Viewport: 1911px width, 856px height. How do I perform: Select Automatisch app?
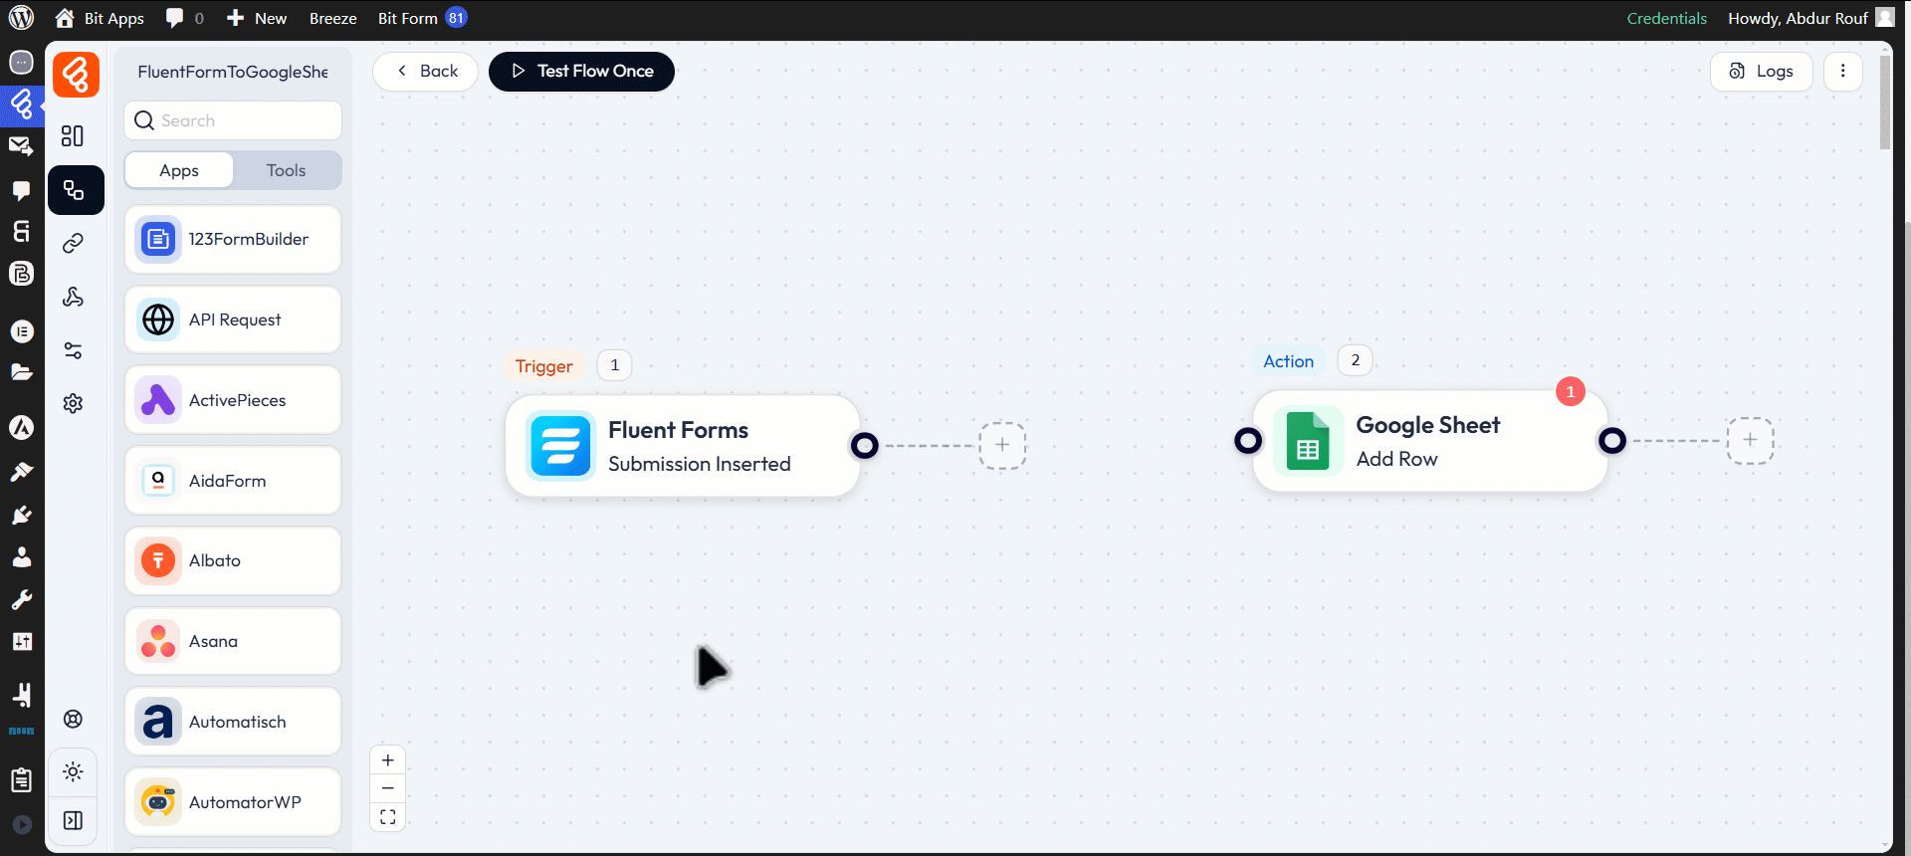pos(233,722)
